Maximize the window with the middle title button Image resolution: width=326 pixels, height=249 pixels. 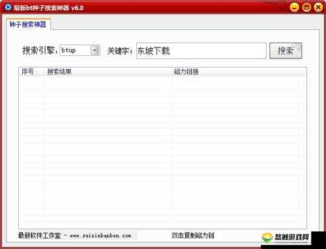[306, 7]
